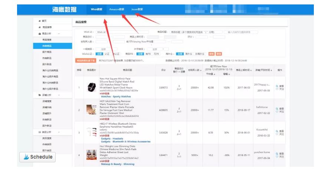The image size is (322, 169).
Task: Select 全部 option for 商品PB filter
Action: coord(140,54)
